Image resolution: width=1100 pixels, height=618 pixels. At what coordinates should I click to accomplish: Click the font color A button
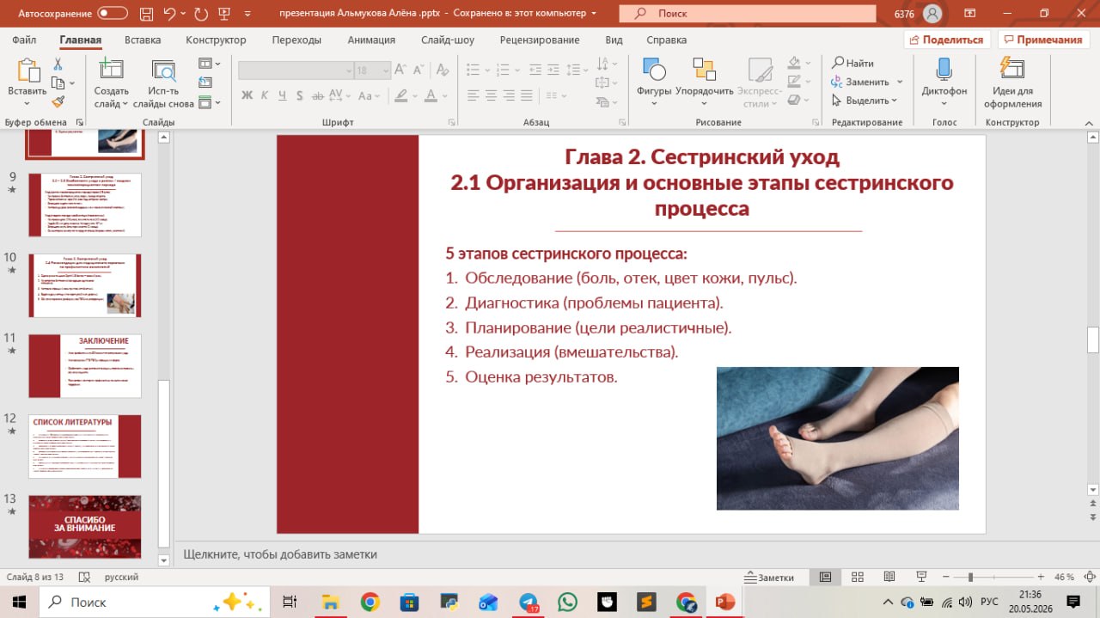[432, 95]
